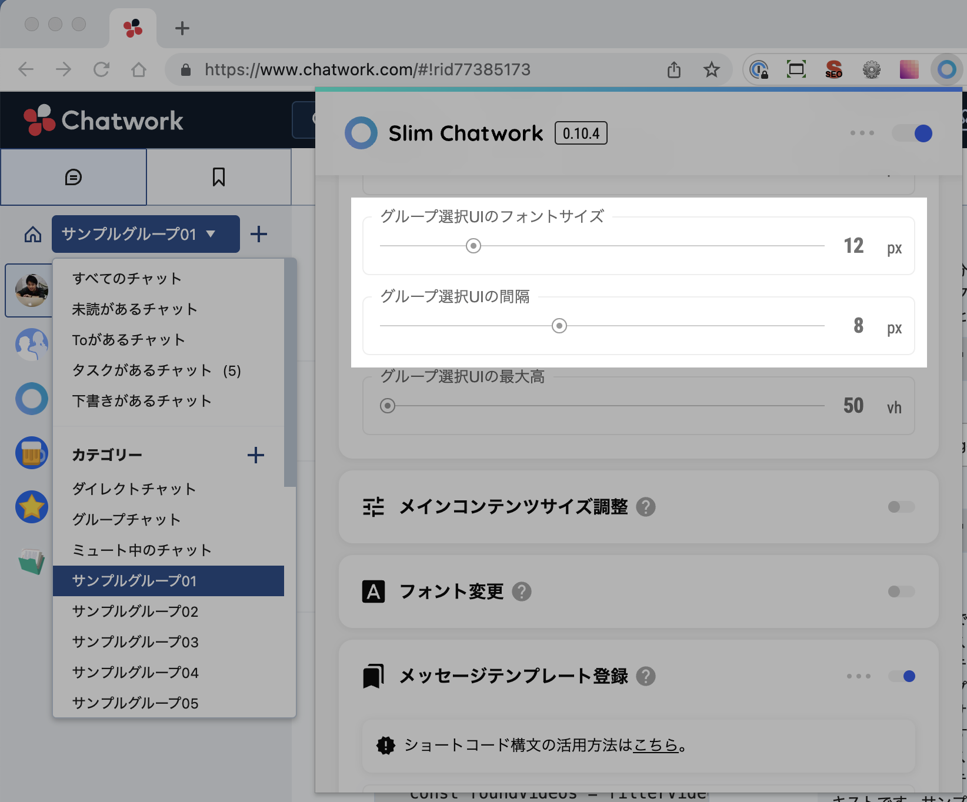
Task: Select the Chatwork browser tab
Action: tap(133, 28)
